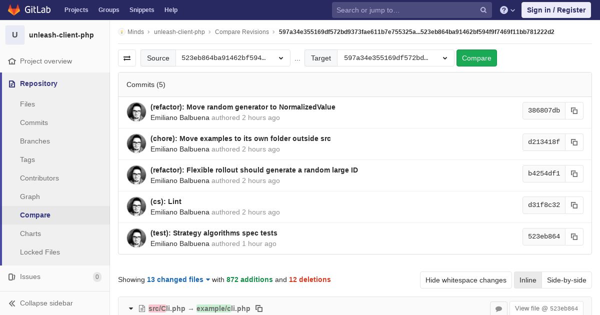Screen dimensions: 600x315
Task: Hide whitespace changes in diff
Action: [466, 280]
